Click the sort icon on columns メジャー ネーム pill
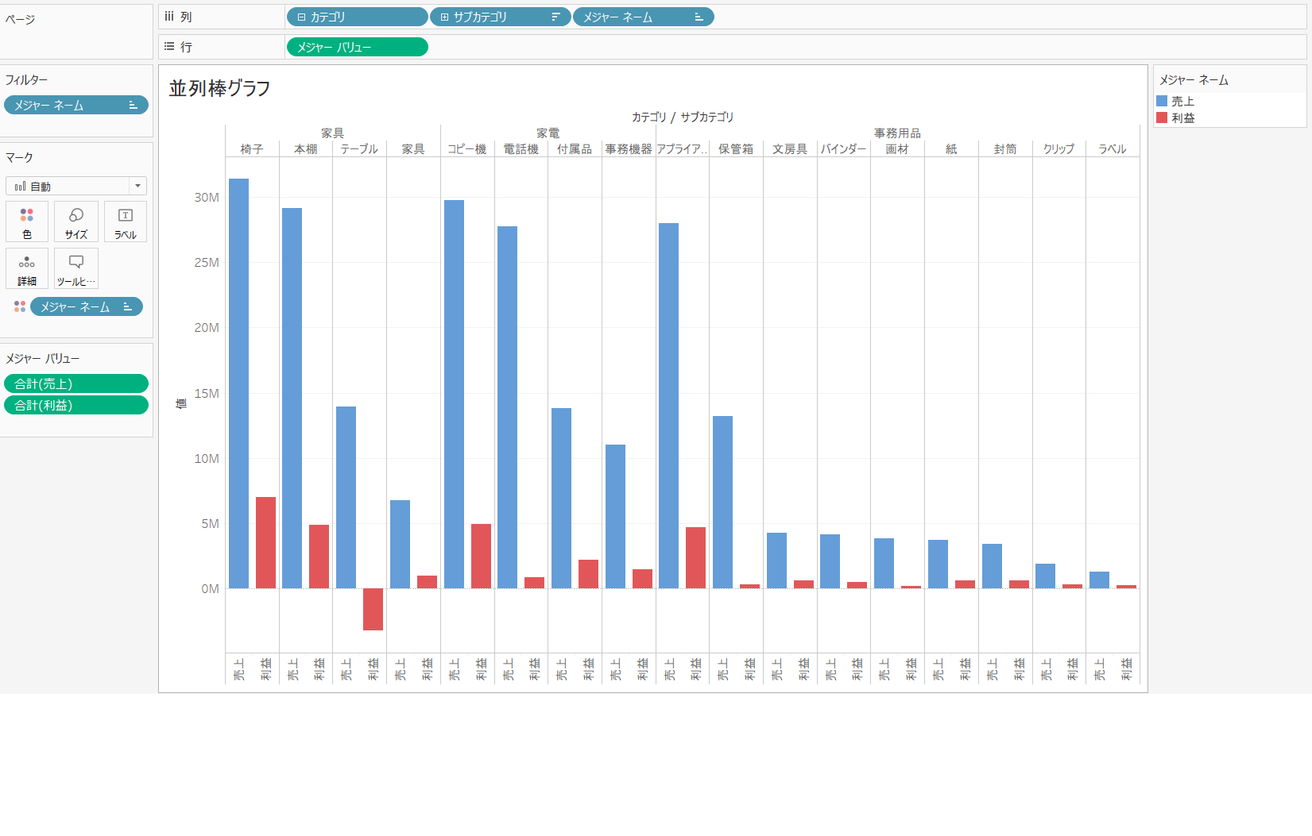This screenshot has height=836, width=1312. coord(699,17)
